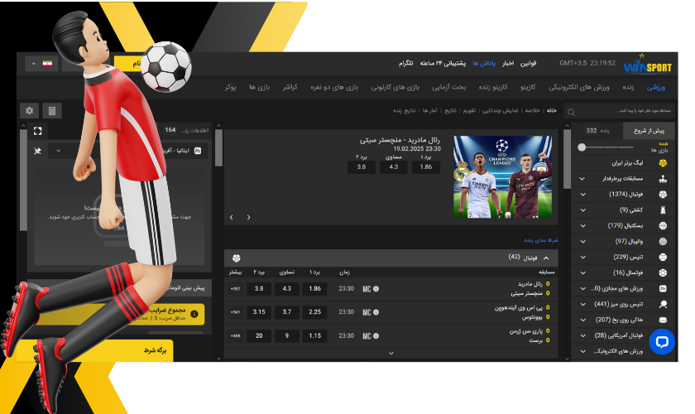Click info icon for PSV Eindhoven match
Screen dimensions: 695x414
(376, 312)
